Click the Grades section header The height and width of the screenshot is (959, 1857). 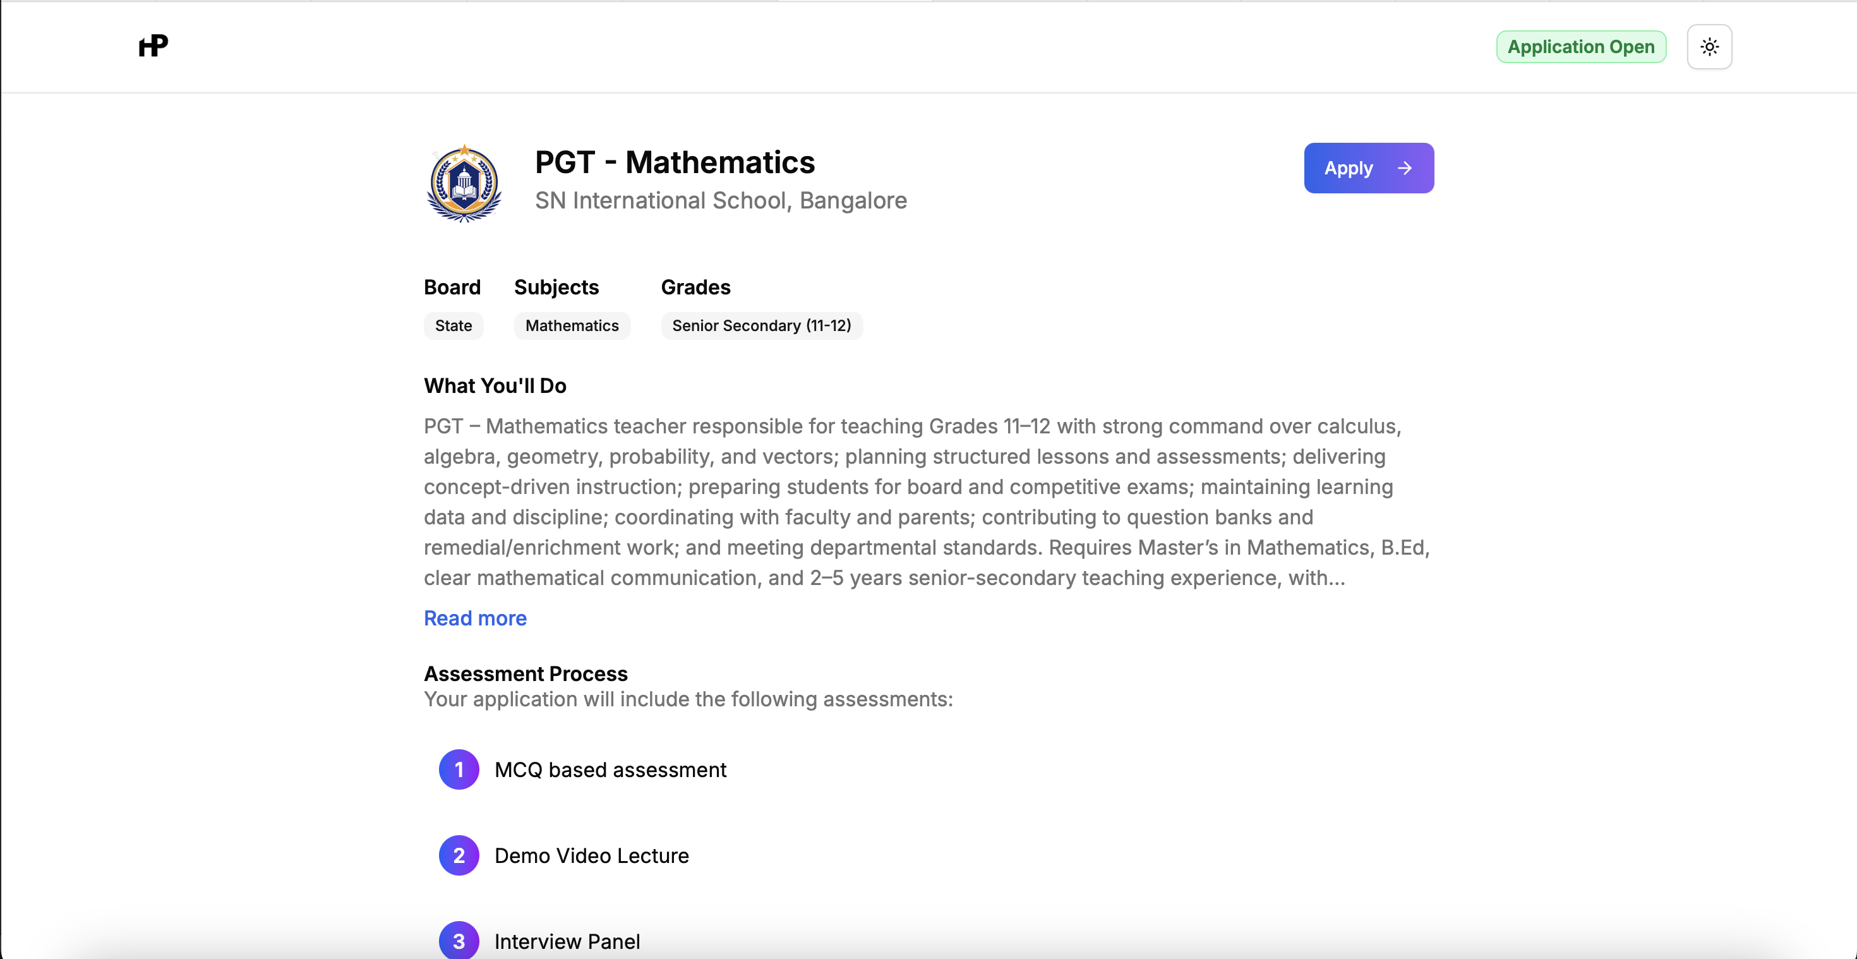(x=695, y=287)
